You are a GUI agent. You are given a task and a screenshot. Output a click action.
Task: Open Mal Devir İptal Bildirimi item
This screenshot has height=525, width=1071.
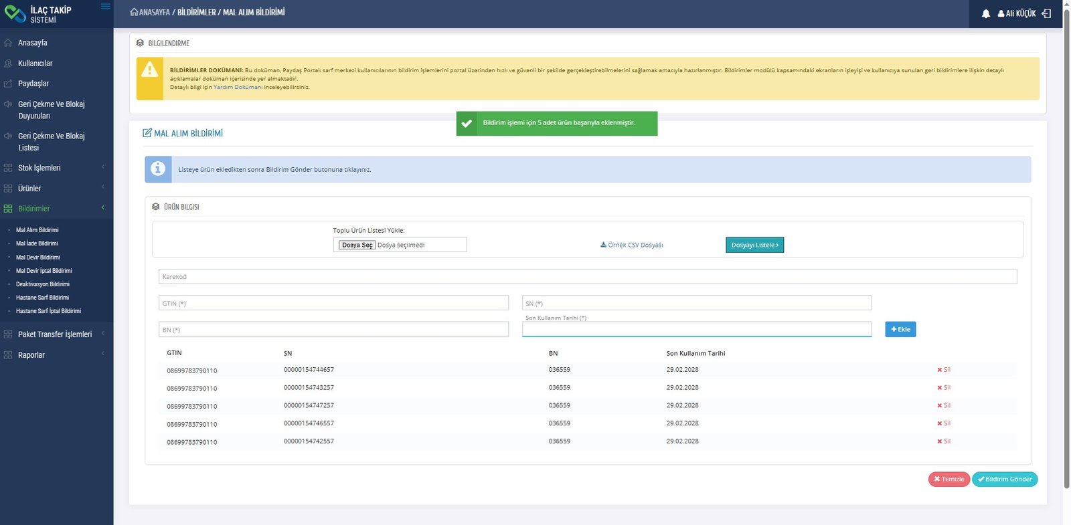pos(44,271)
